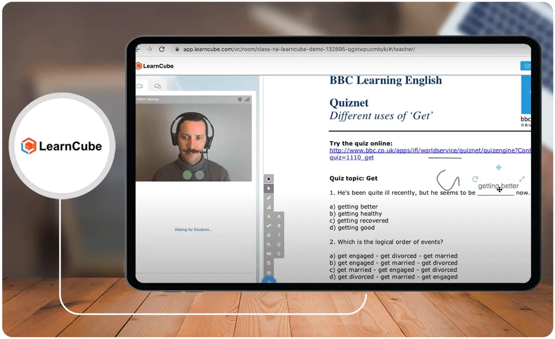Select the ruler line tool
Image resolution: width=555 pixels, height=339 pixels.
click(269, 226)
